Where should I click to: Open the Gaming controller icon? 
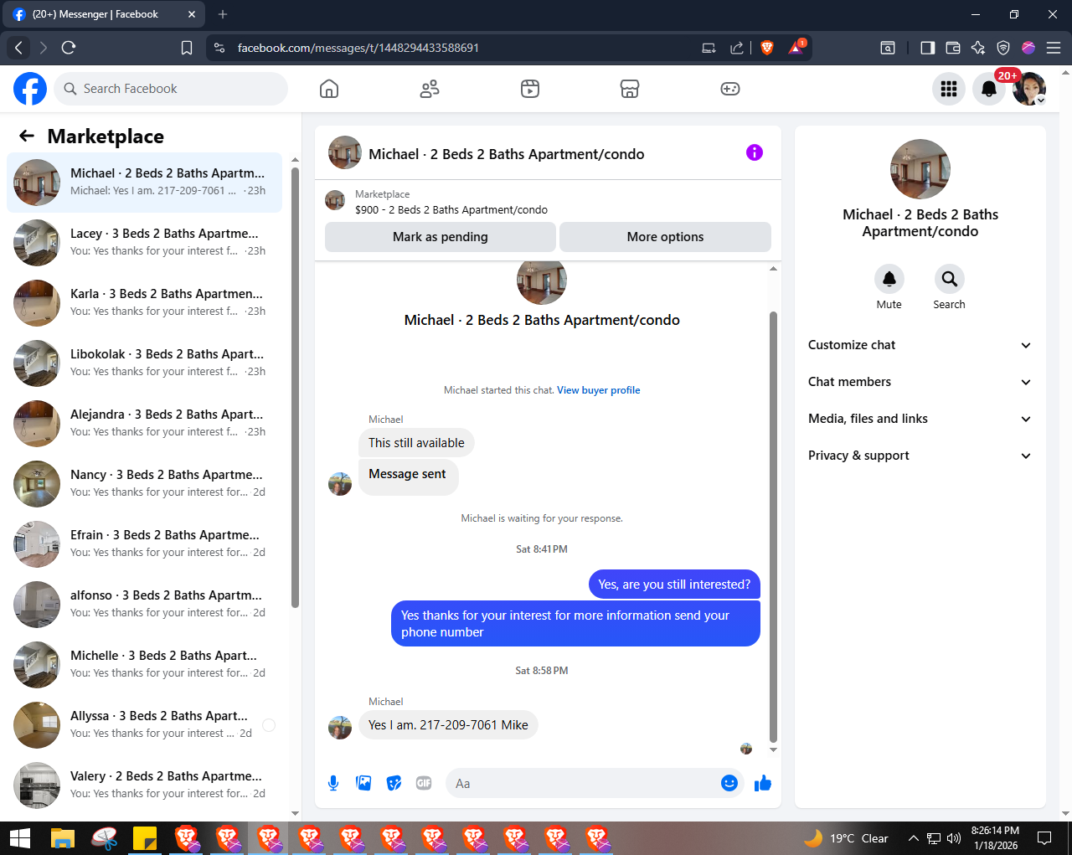[x=730, y=89]
